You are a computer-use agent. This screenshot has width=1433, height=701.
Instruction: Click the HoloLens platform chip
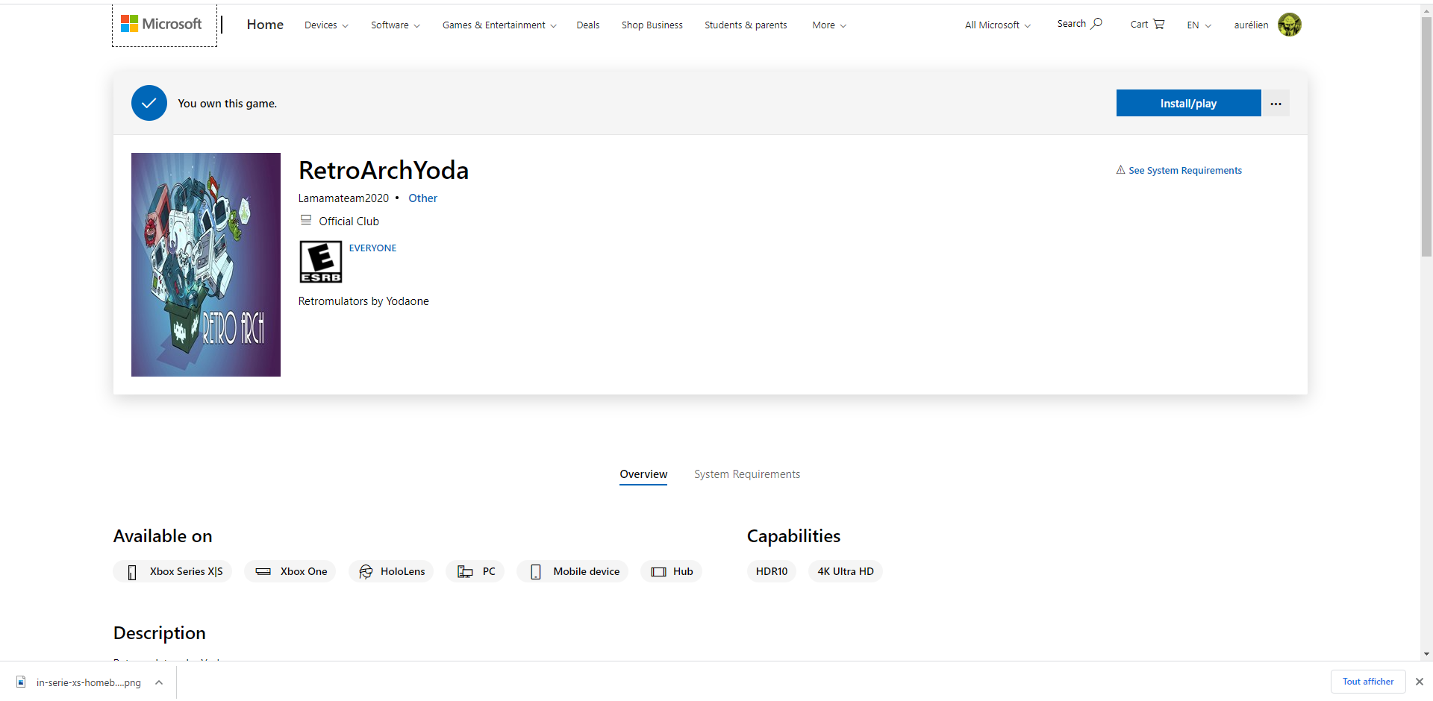(x=392, y=571)
